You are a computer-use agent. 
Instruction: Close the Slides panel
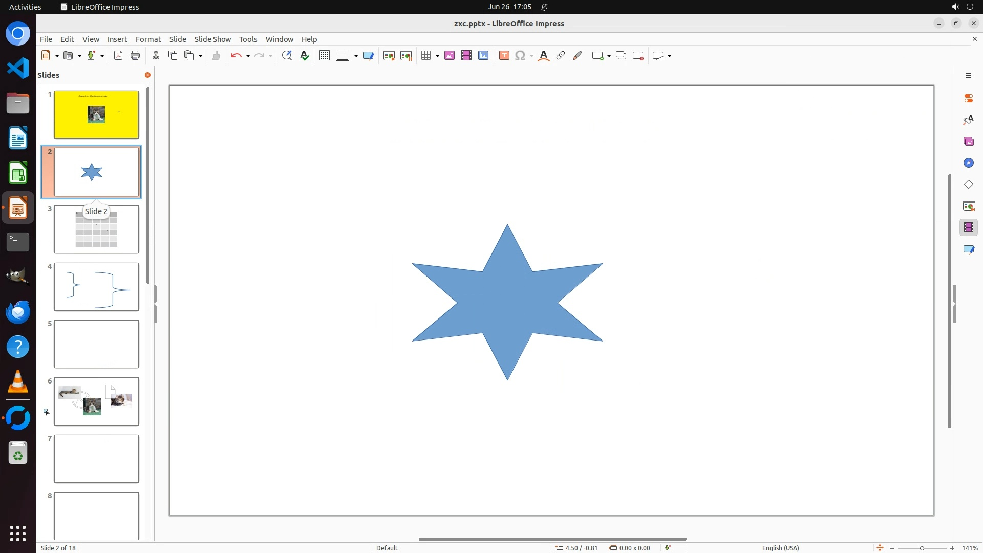[x=147, y=75]
